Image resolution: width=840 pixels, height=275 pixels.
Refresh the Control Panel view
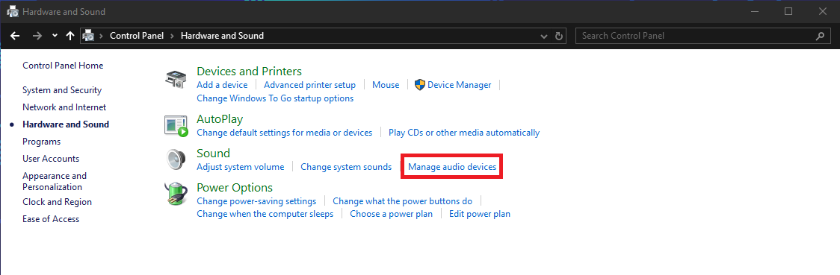559,37
